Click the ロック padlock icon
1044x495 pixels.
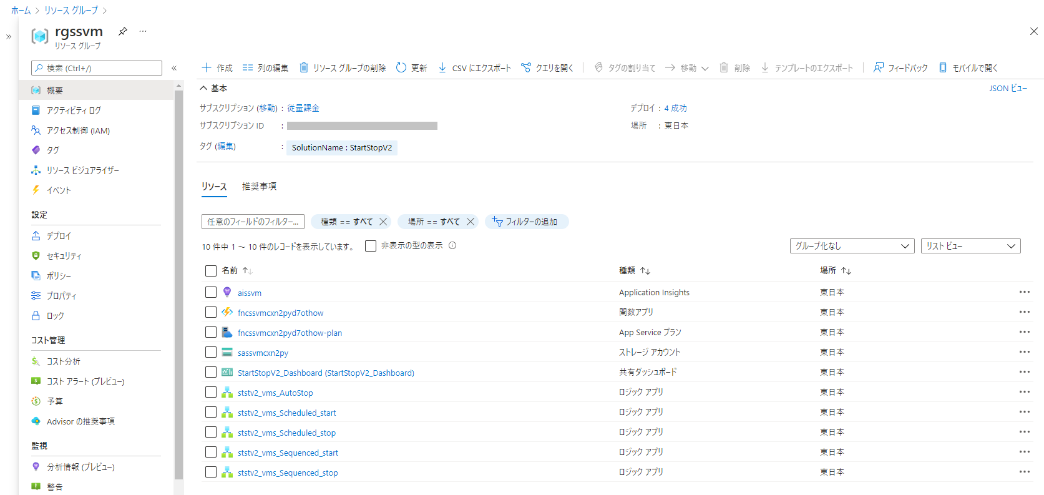36,315
